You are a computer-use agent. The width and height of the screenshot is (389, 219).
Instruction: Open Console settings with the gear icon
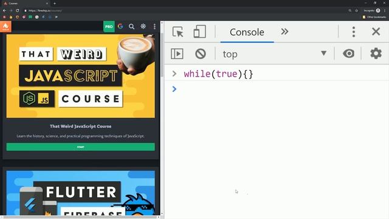click(x=376, y=54)
